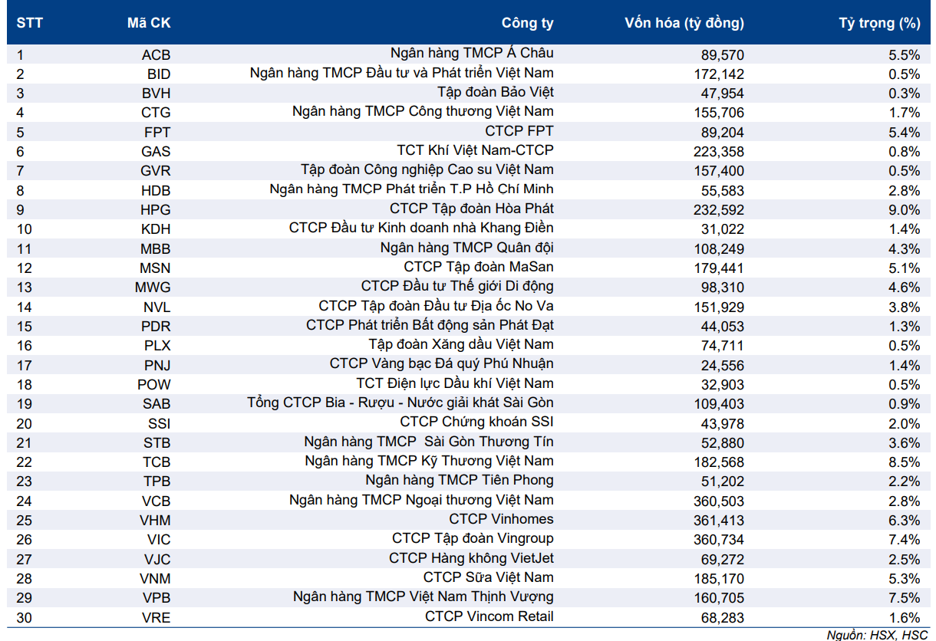Select ticker code MBB
Screen dimensions: 936x641
[156, 249]
